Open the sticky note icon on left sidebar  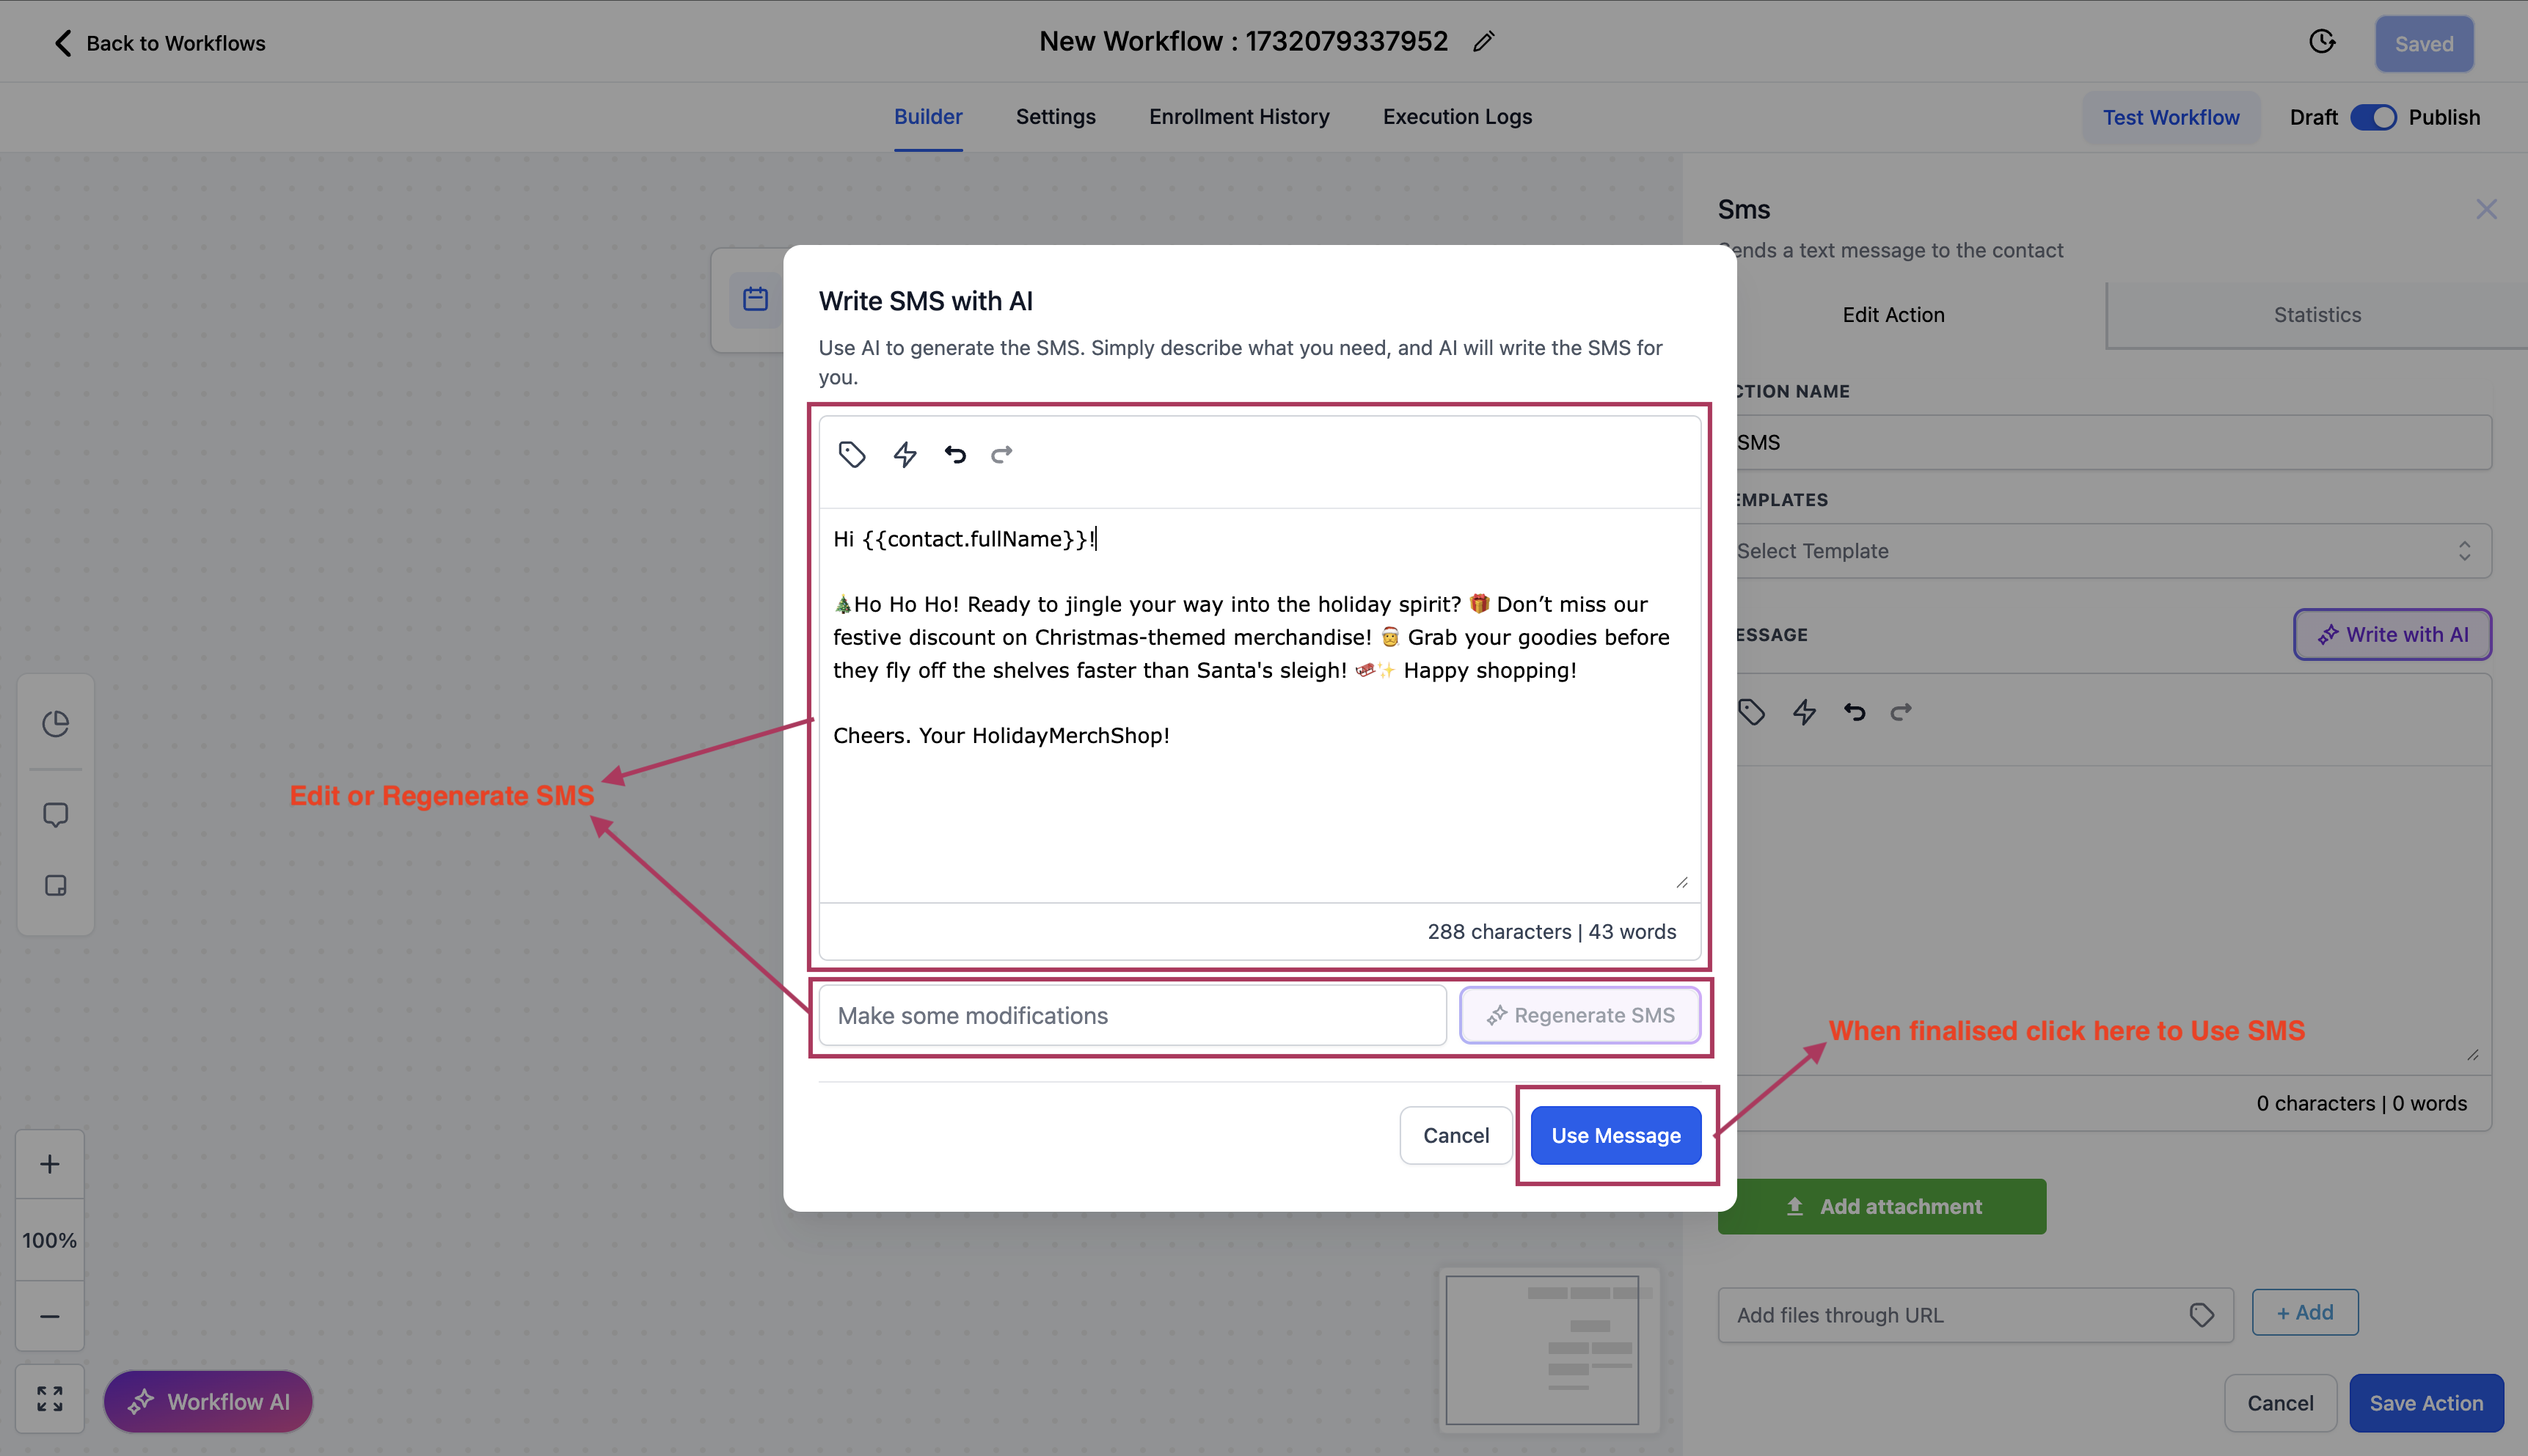coord(55,886)
